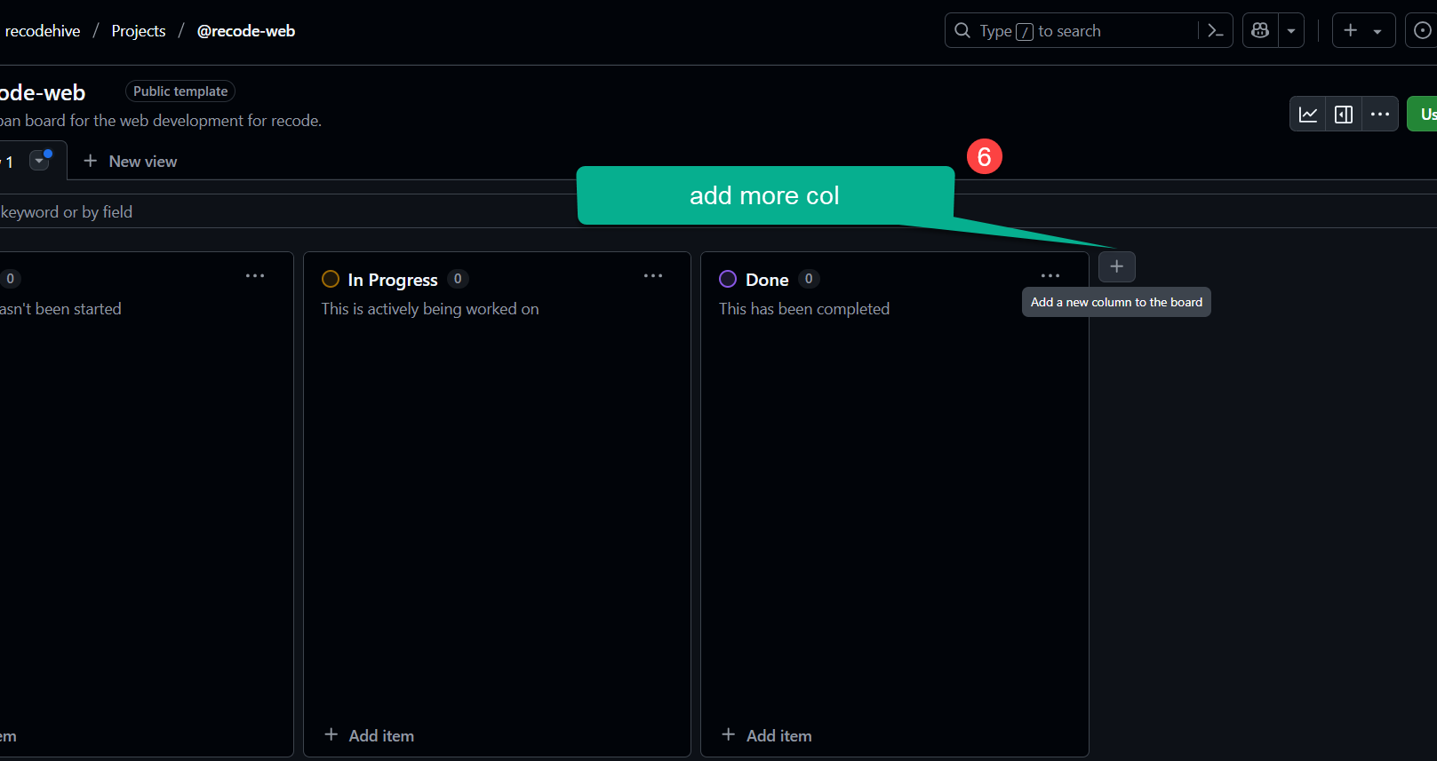This screenshot has width=1437, height=761.
Task: Open the issues icon in top bar
Action: (x=1422, y=31)
